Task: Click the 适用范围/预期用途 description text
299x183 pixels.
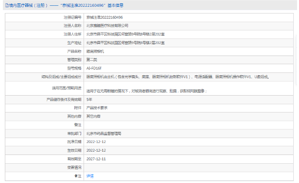Action: 146,91
